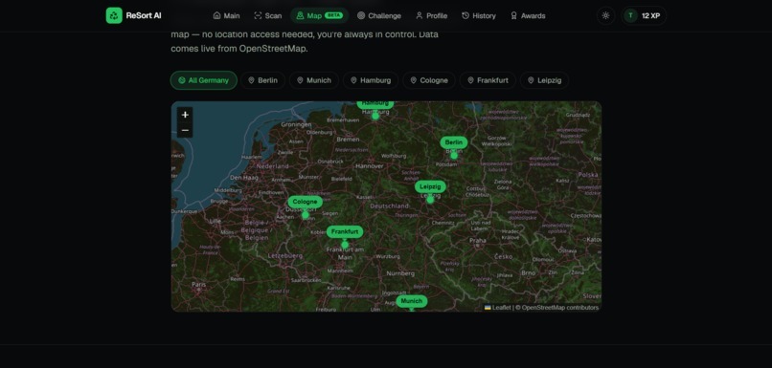Click the Hamburg marker dot on map
Viewport: 772px width, 368px height.
(x=375, y=117)
